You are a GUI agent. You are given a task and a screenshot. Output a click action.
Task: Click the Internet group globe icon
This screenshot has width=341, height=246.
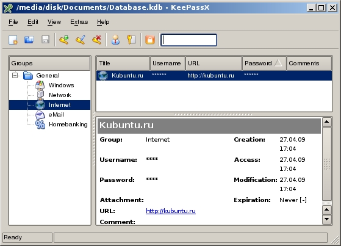pos(40,105)
